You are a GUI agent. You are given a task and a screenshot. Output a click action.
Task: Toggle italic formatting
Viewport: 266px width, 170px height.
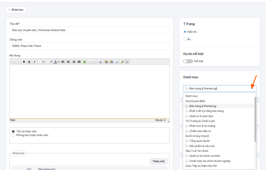(35, 62)
